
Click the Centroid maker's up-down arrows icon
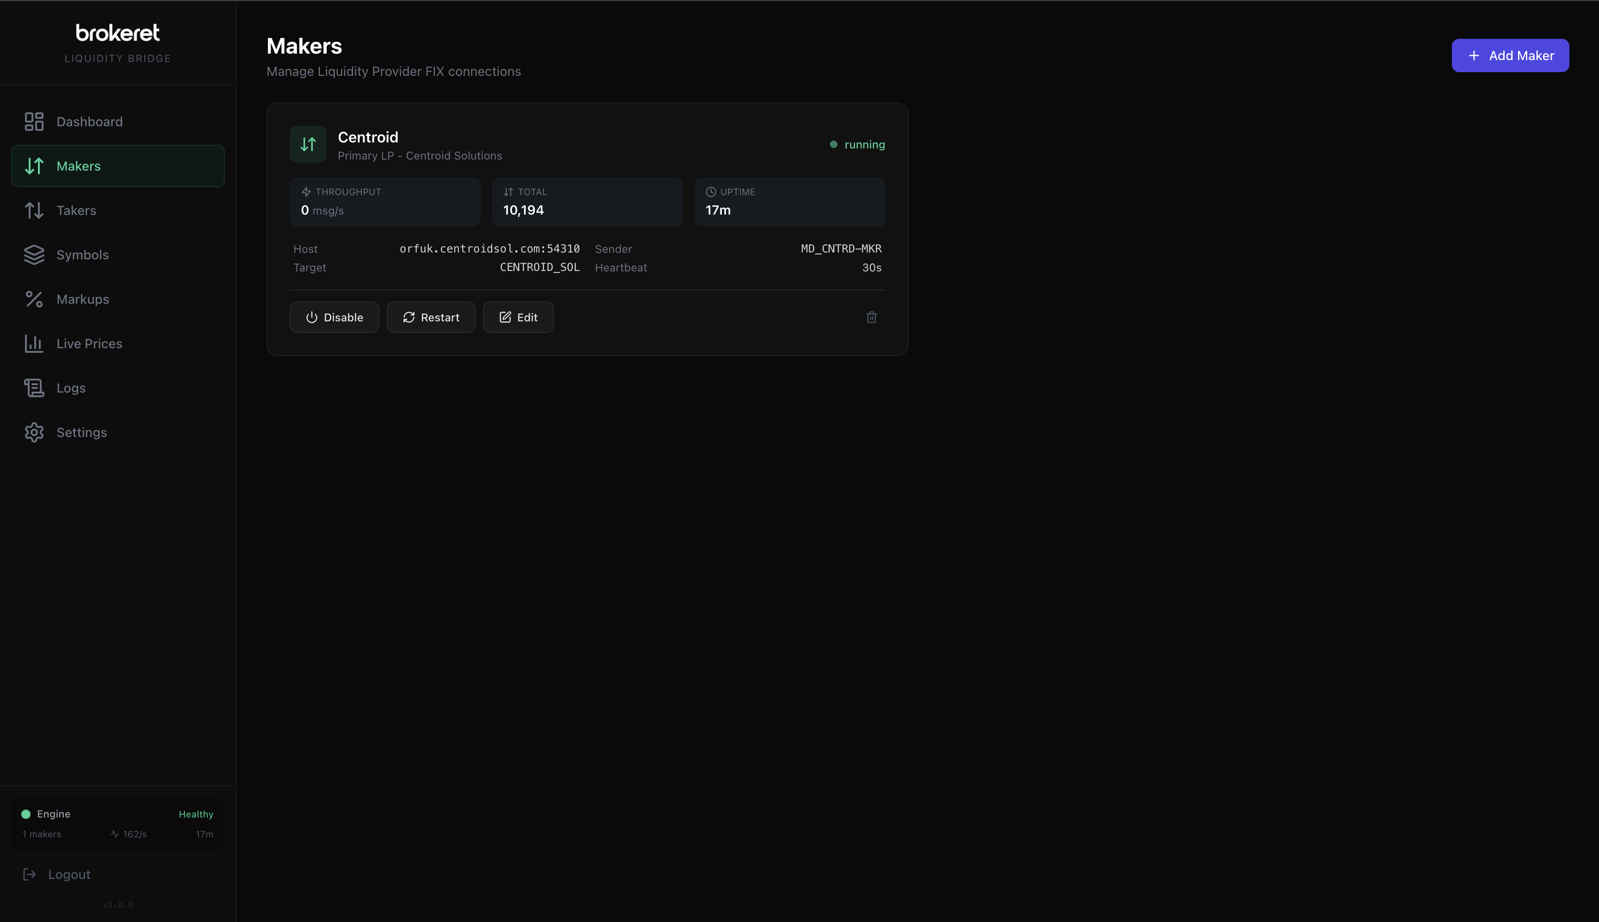coord(308,144)
